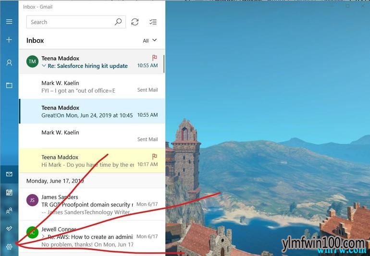Toggle flag on Salesforce hiring kit email

point(154,58)
